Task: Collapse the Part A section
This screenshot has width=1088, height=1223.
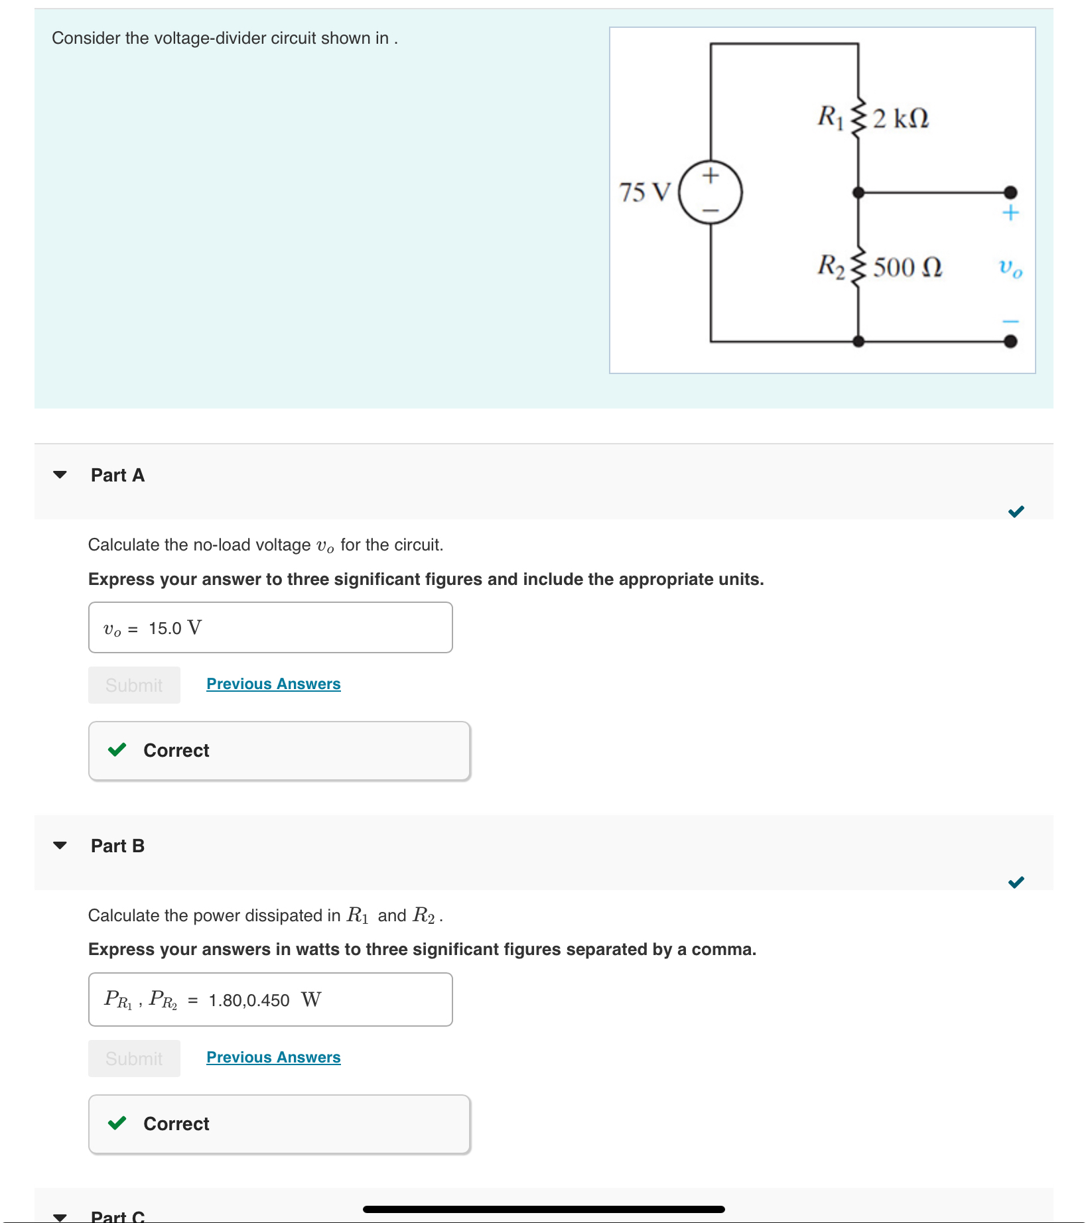Action: (x=60, y=474)
